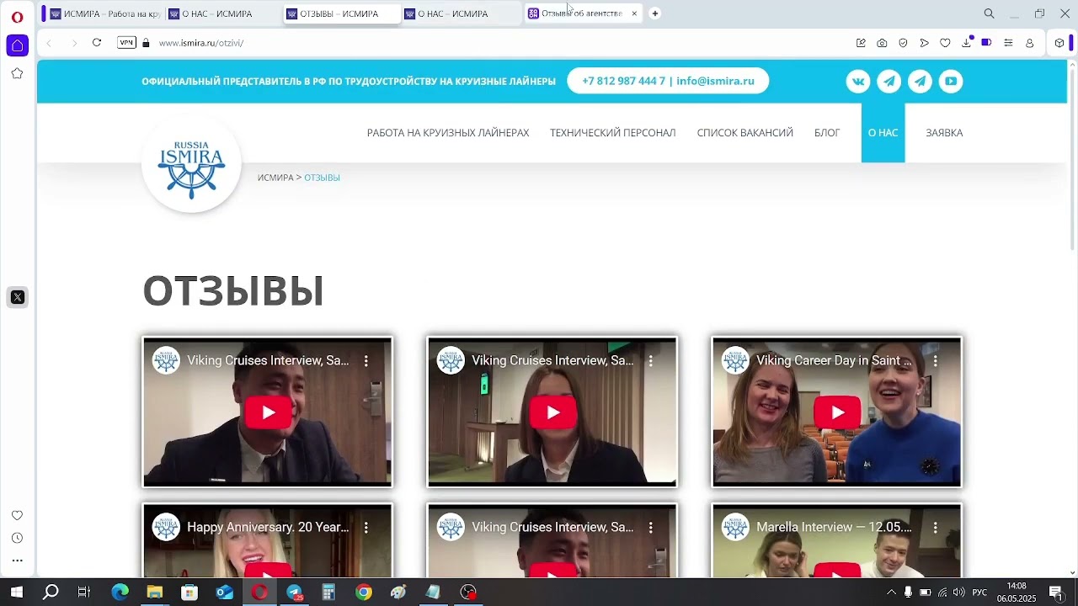Open the heart icon in the Opera sidebar
This screenshot has height=606, width=1078.
[x=17, y=515]
